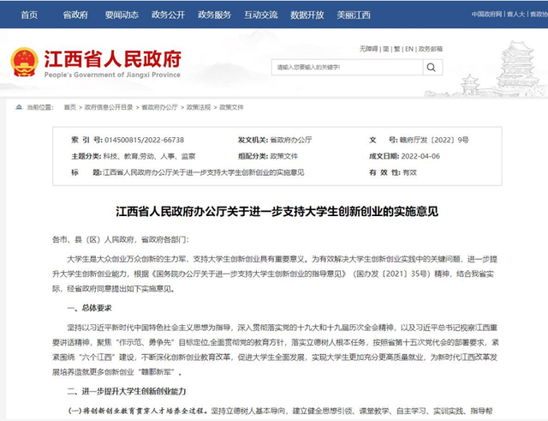Image resolution: width=548 pixels, height=421 pixels.
Task: Click the 江西省人民政府 site title
Action: coord(112,59)
